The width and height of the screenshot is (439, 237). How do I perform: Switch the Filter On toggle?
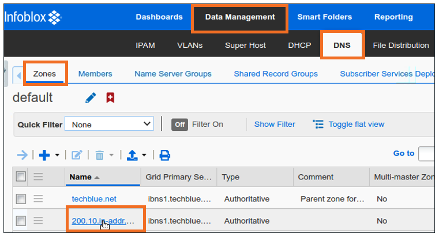[x=180, y=125]
